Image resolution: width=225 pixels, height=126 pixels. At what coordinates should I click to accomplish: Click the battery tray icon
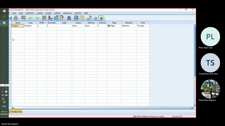pos(6,95)
